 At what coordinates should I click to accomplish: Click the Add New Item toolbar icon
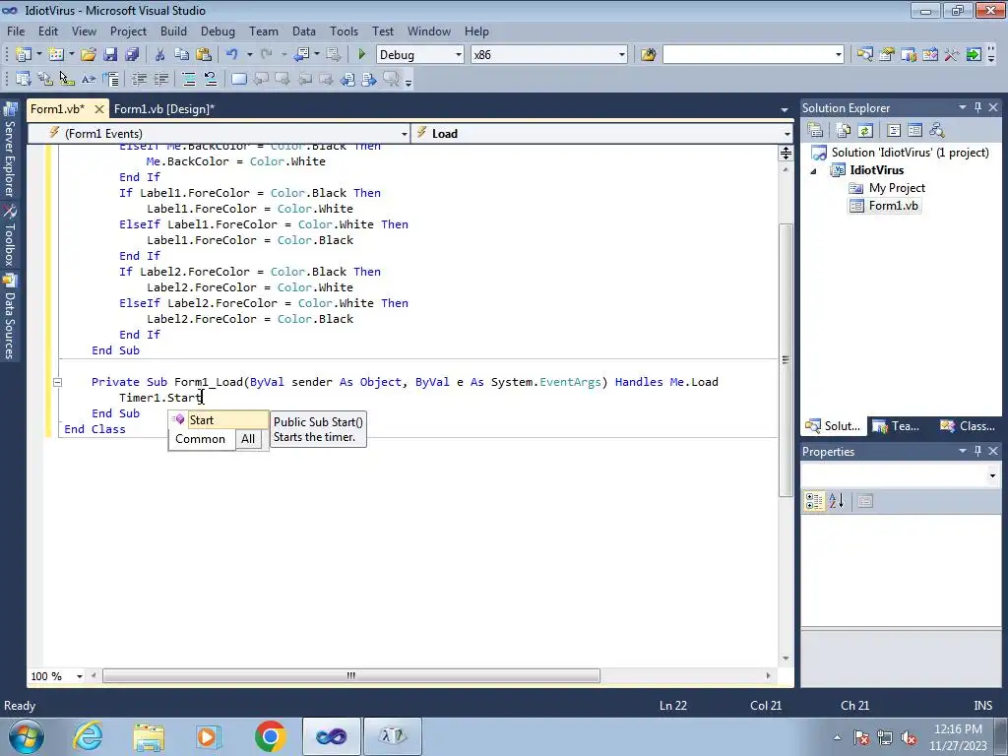[x=56, y=55]
